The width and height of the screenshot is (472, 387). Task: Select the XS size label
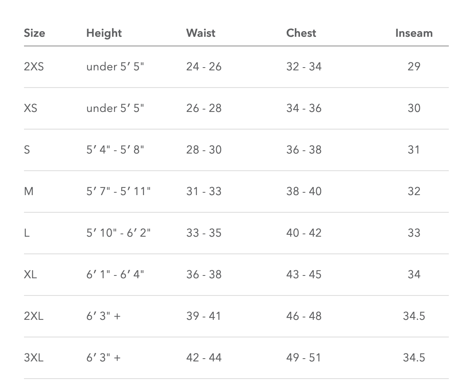(x=30, y=108)
